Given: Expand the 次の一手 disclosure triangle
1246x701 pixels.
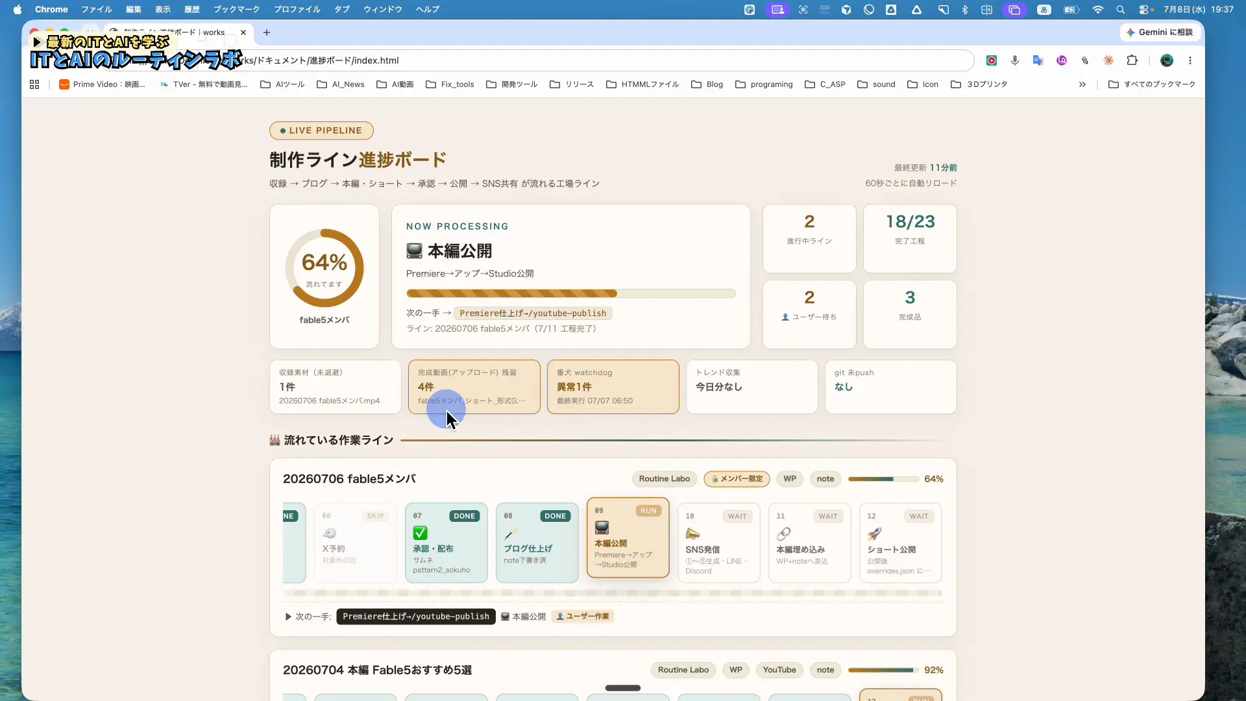Looking at the screenshot, I should 288,617.
